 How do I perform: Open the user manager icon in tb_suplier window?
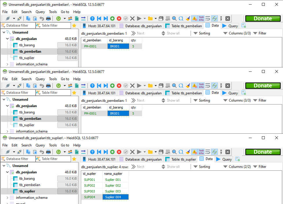click(x=70, y=152)
